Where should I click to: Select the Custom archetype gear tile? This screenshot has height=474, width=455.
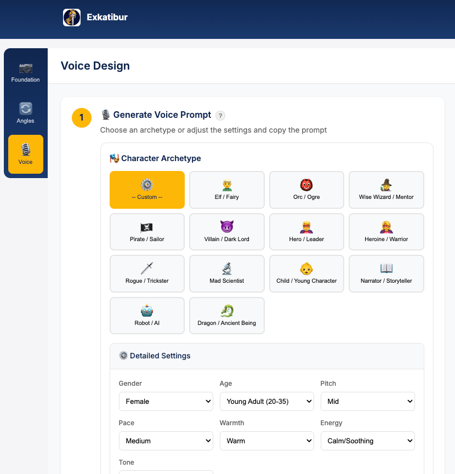[x=147, y=190]
